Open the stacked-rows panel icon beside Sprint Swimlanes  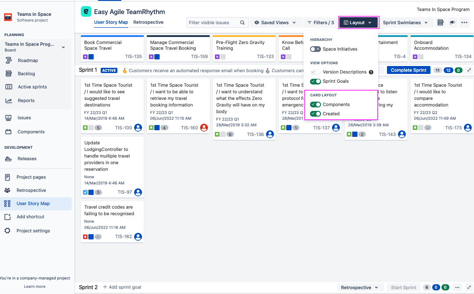440,22
